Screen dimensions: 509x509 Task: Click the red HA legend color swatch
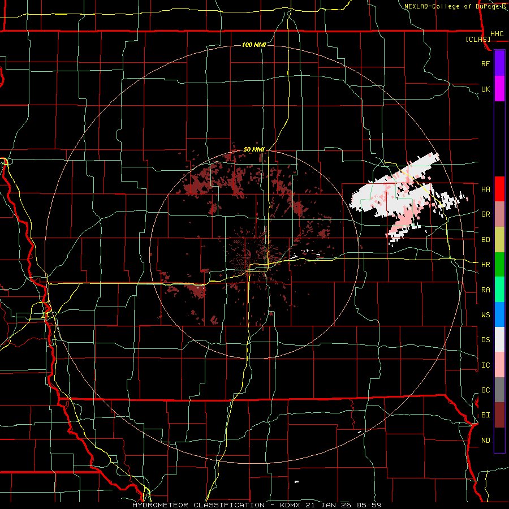tap(499, 189)
